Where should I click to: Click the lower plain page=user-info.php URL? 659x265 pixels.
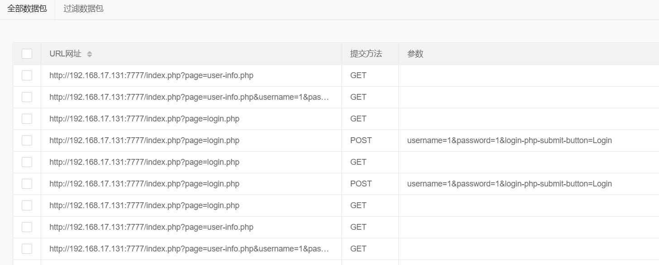[152, 227]
